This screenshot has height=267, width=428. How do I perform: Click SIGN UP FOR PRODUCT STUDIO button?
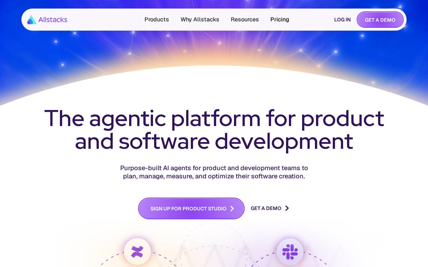click(191, 208)
